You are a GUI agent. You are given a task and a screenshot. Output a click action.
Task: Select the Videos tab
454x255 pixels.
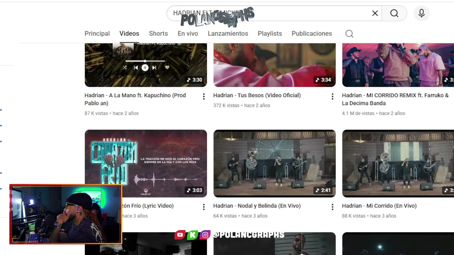[129, 34]
